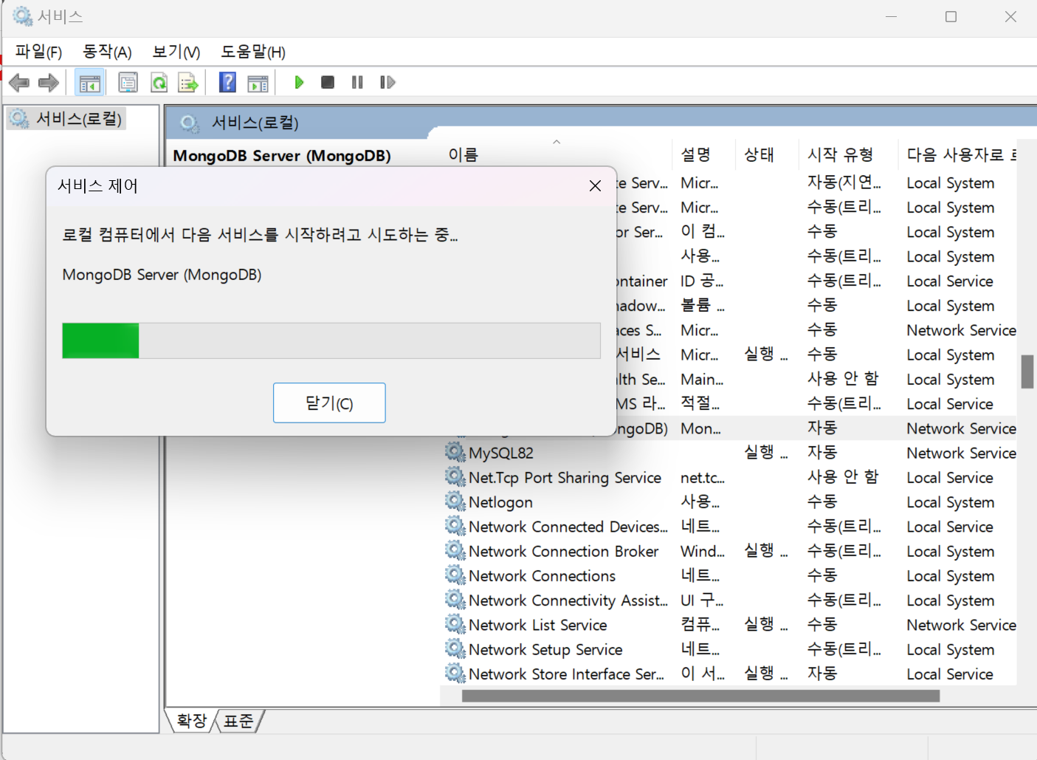Select the gear icon for Netlogon

455,501
